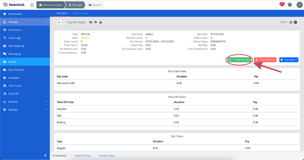Go to the previous pay run arrow

point(291,22)
